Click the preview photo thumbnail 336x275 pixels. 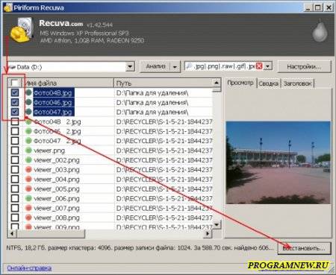(x=279, y=162)
